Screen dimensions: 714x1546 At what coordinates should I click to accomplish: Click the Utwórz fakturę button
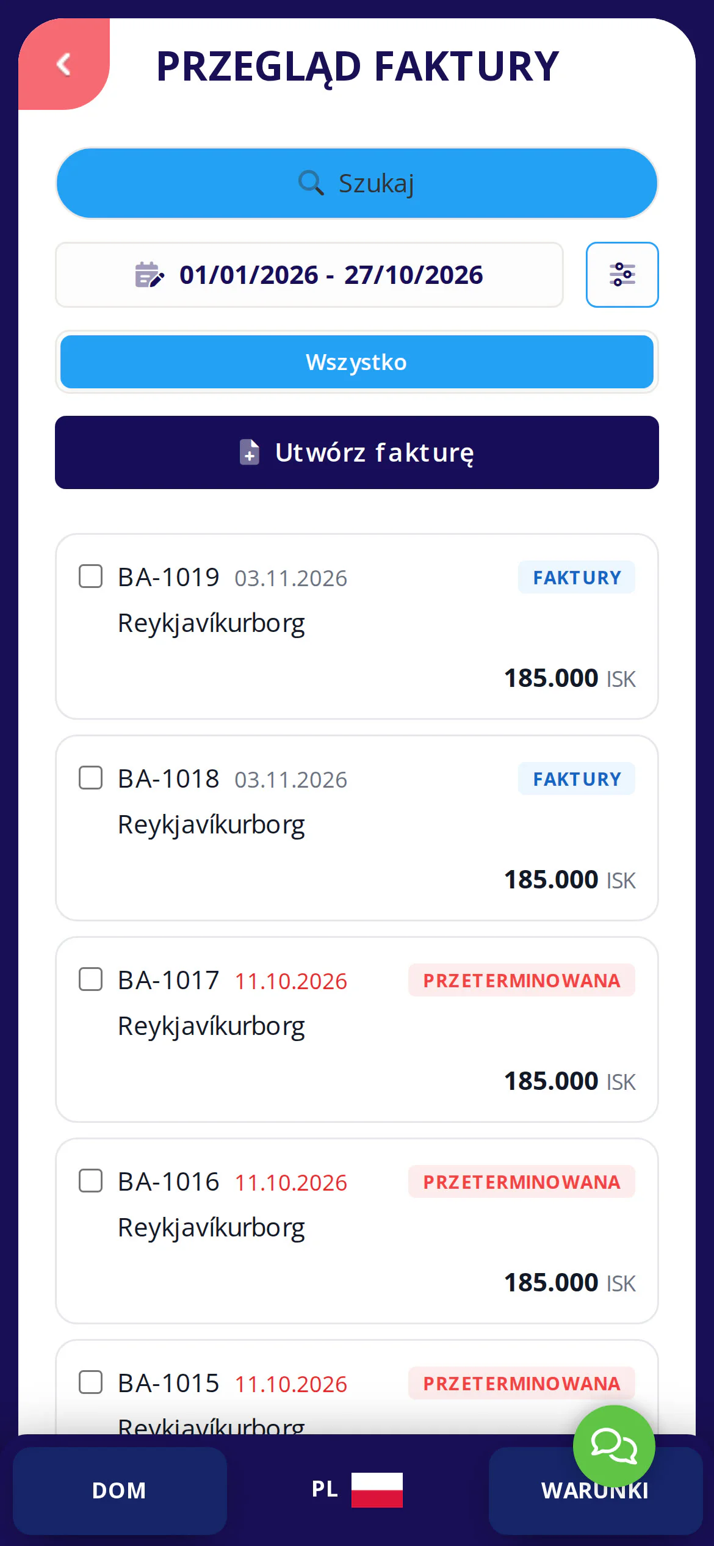tap(357, 452)
